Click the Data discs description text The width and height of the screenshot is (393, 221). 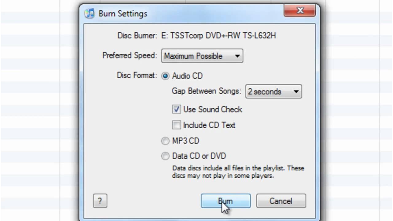tap(238, 172)
